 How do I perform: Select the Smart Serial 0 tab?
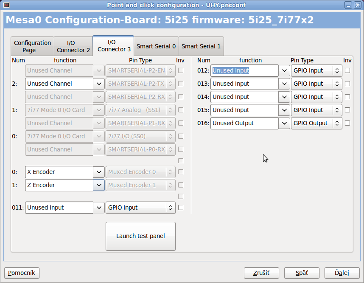point(156,46)
